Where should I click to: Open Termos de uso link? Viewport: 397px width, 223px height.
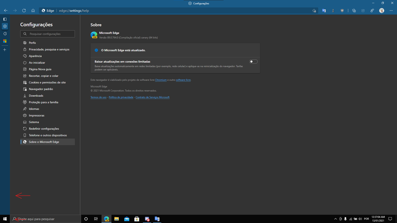(99, 97)
